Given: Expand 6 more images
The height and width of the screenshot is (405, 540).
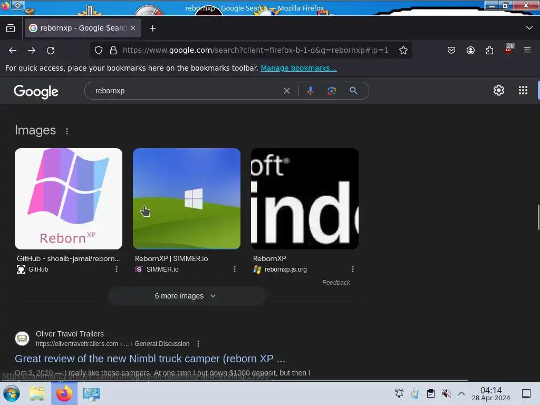Looking at the screenshot, I should 186,296.
